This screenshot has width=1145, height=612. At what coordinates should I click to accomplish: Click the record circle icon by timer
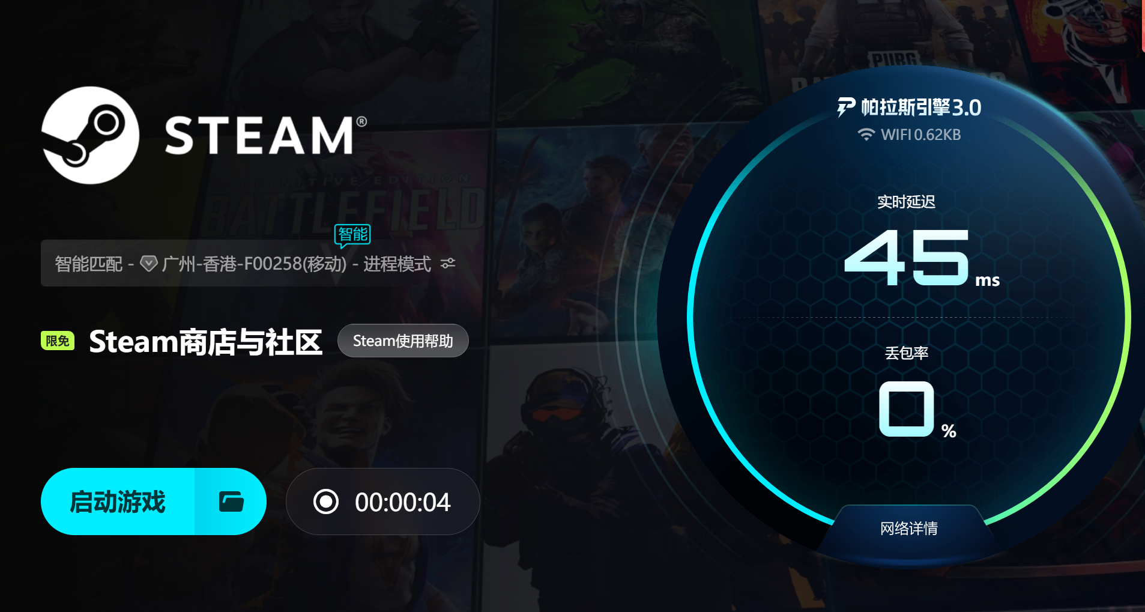click(326, 501)
